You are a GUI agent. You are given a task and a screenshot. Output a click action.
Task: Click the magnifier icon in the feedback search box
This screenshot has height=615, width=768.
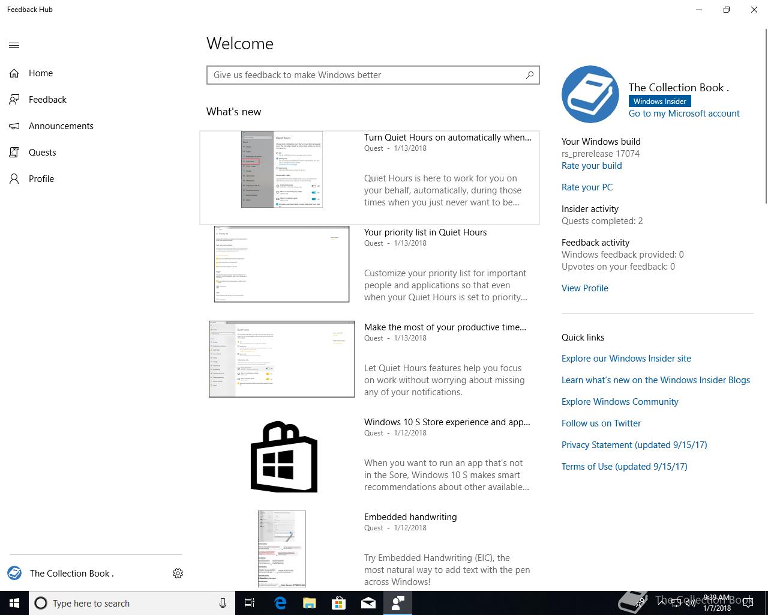(x=529, y=75)
